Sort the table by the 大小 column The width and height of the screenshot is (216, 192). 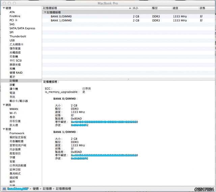click(x=135, y=8)
